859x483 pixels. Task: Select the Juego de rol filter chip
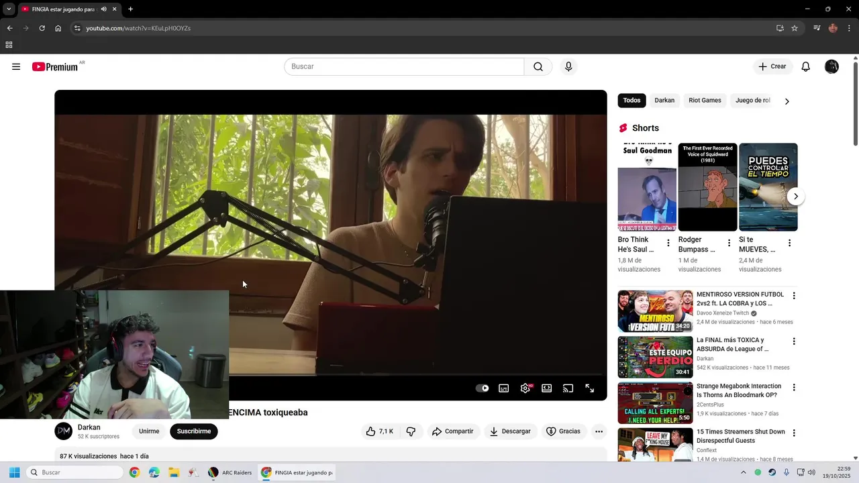click(x=753, y=101)
